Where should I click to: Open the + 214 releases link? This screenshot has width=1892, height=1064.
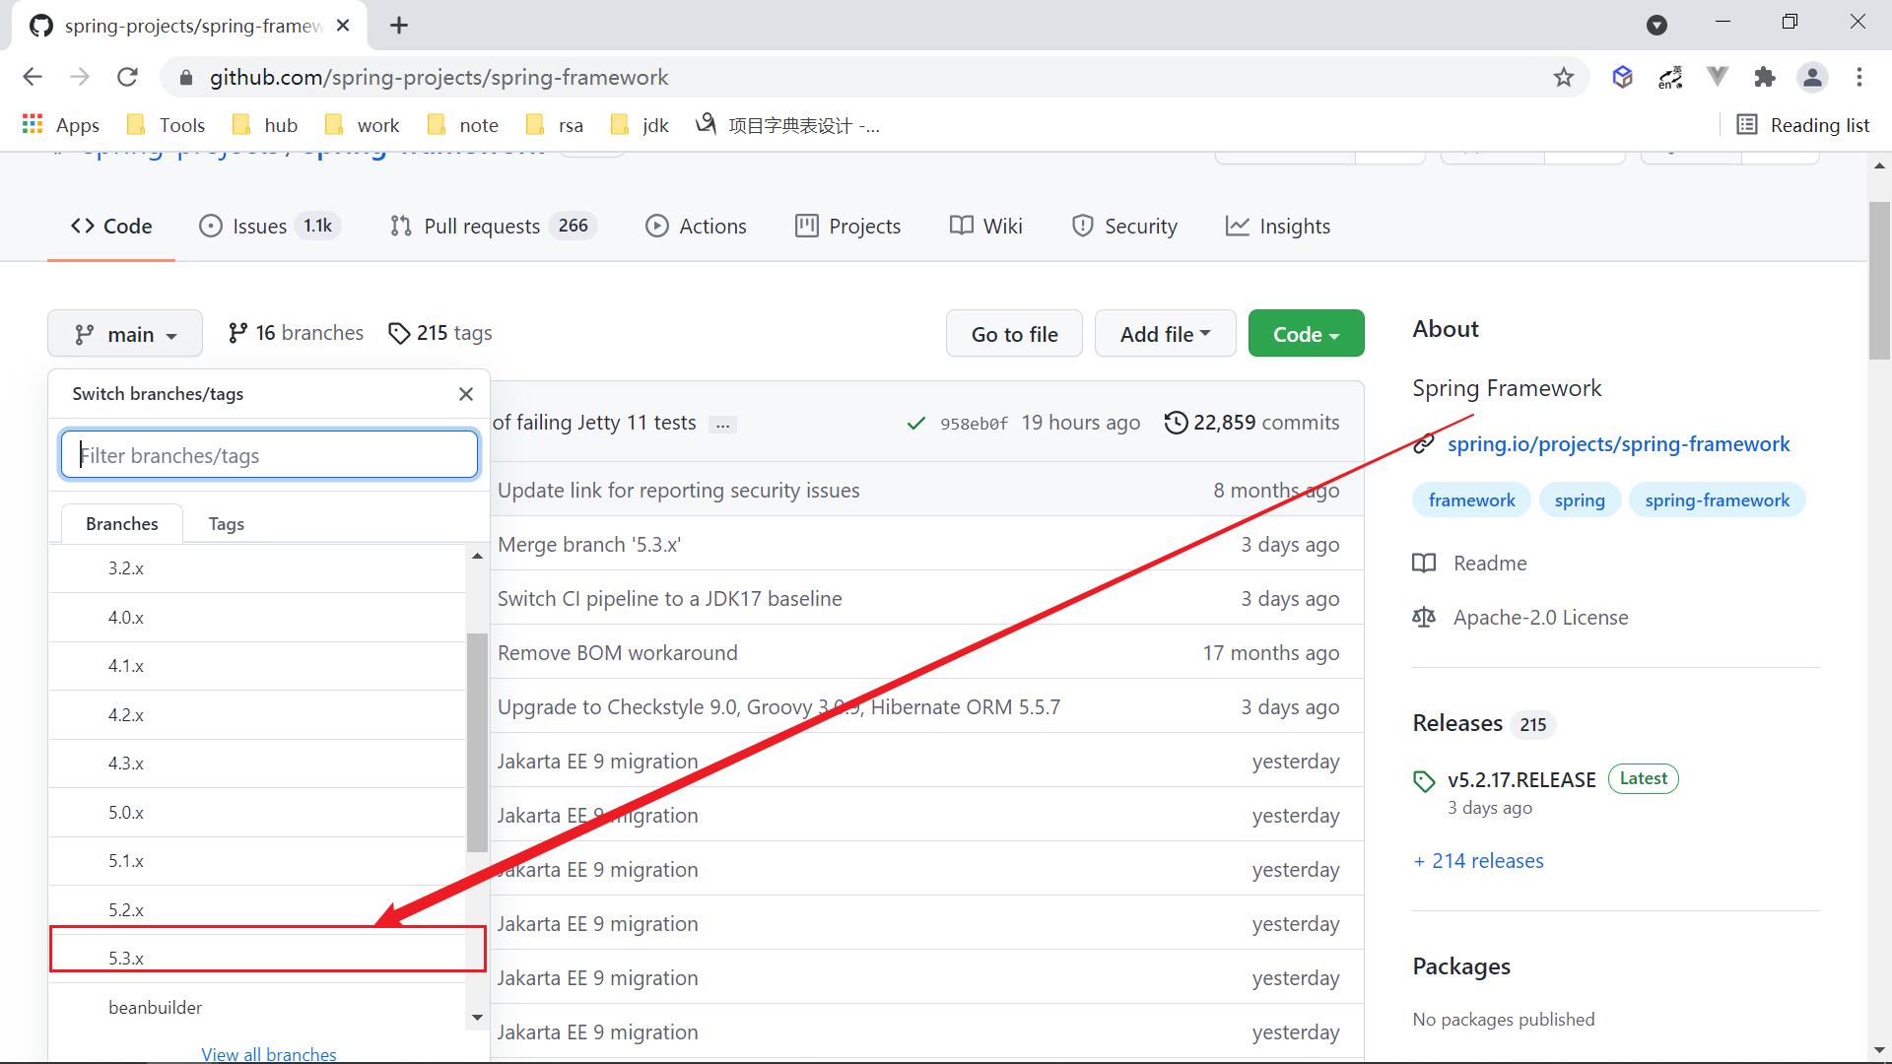pyautogui.click(x=1478, y=861)
